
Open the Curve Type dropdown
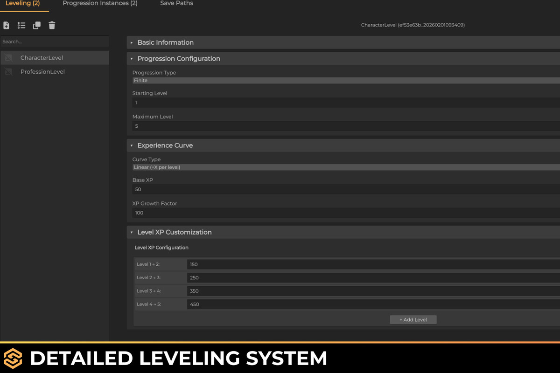pyautogui.click(x=345, y=167)
